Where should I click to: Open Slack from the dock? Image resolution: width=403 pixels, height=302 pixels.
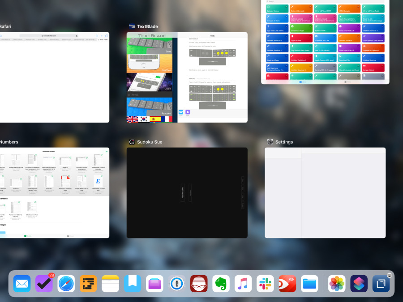(265, 284)
